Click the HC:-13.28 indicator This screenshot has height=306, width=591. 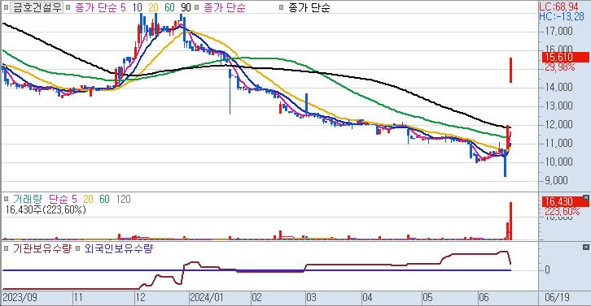coord(562,16)
